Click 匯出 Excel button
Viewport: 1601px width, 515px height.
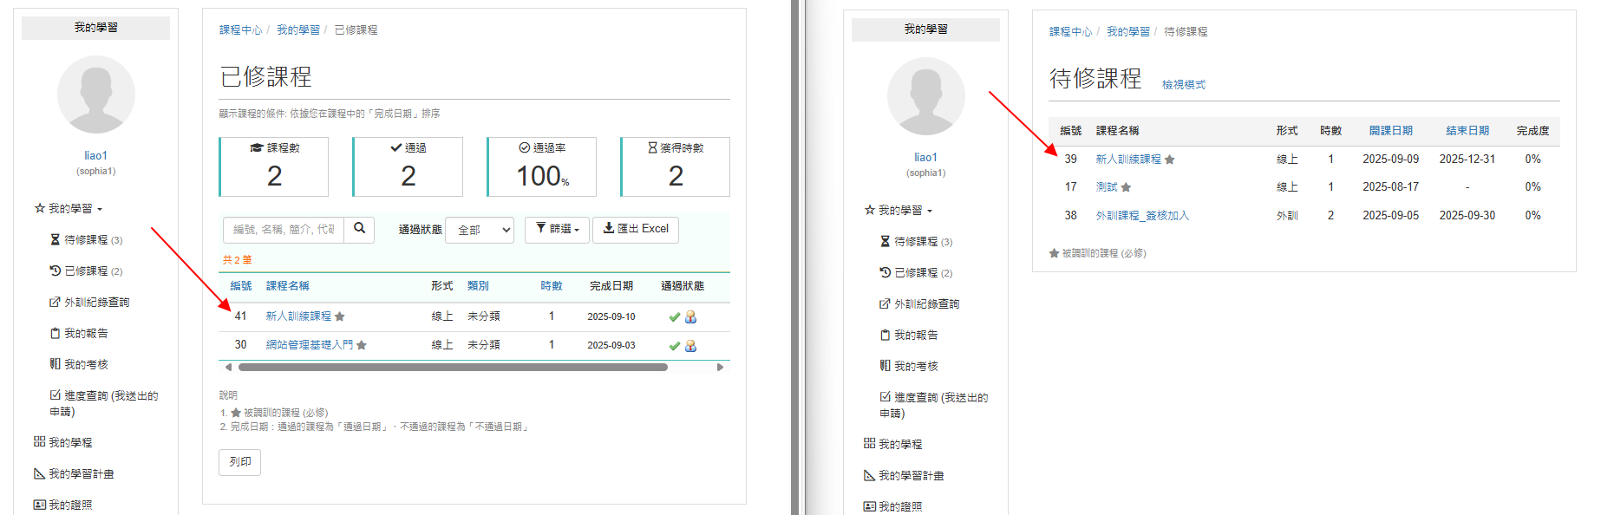[636, 230]
